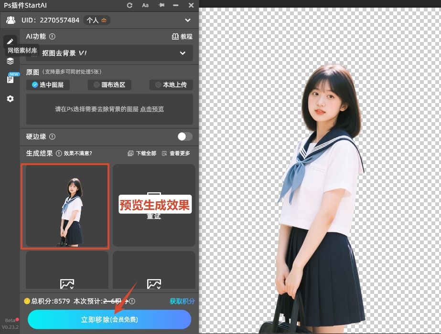Click the 立即移除 remove button
The width and height of the screenshot is (441, 334).
[x=108, y=320]
